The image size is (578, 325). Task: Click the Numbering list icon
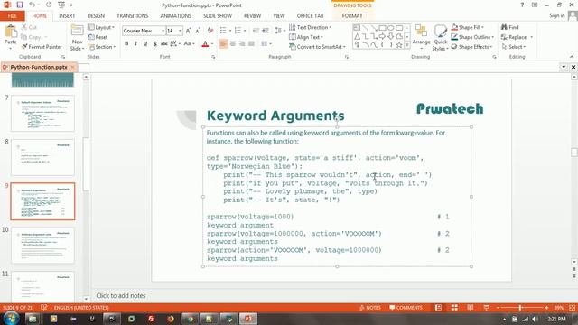click(x=238, y=31)
